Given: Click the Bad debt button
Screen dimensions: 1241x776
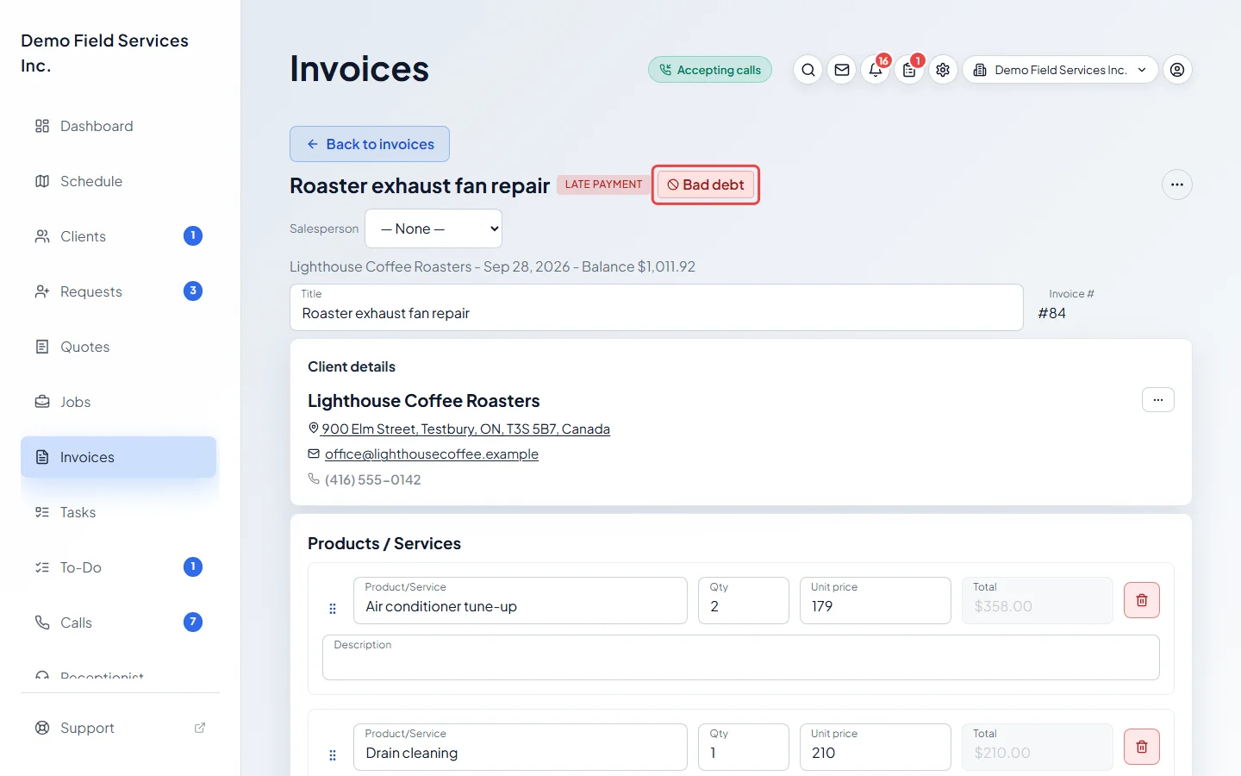Looking at the screenshot, I should click(706, 185).
